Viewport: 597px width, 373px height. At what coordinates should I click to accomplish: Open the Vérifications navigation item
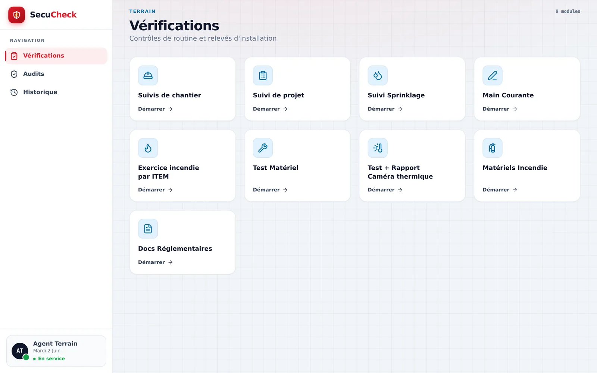(56, 56)
